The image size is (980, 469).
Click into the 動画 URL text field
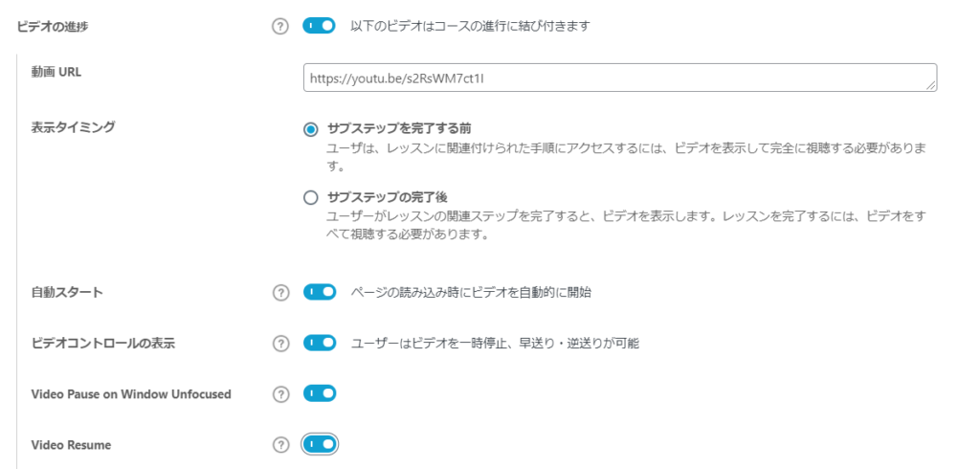point(620,78)
